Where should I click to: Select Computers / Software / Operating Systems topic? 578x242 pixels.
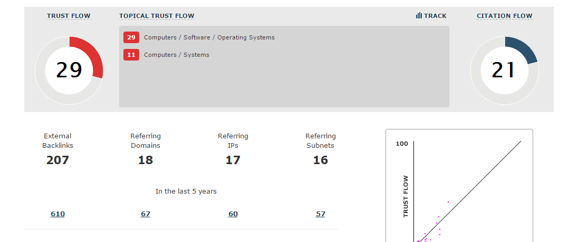tap(209, 37)
